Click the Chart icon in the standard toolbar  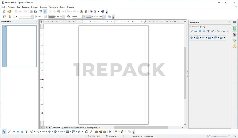(x=82, y=11)
